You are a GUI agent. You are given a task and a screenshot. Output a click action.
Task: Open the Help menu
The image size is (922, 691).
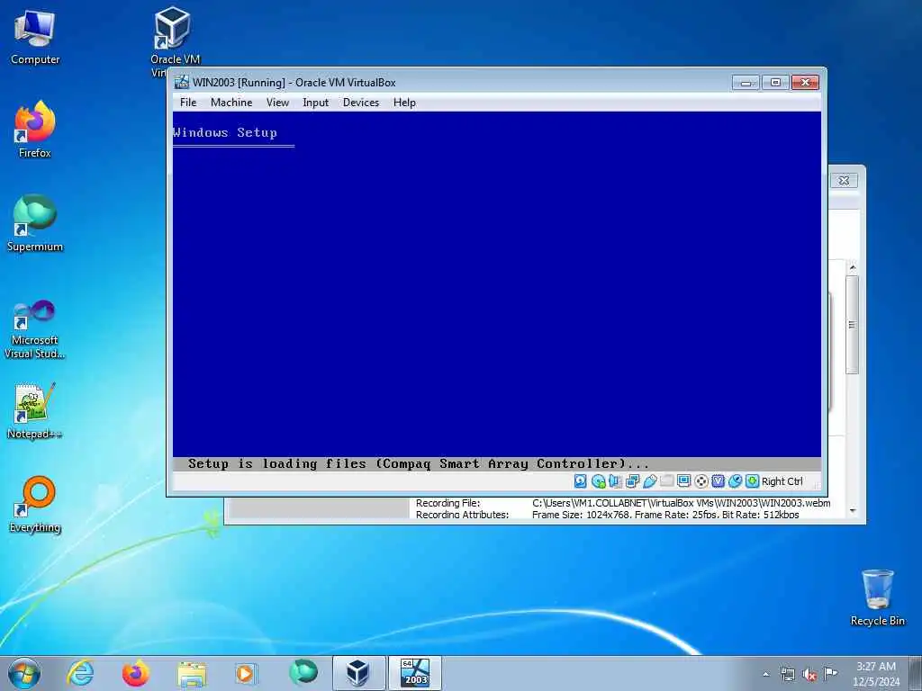tap(404, 103)
